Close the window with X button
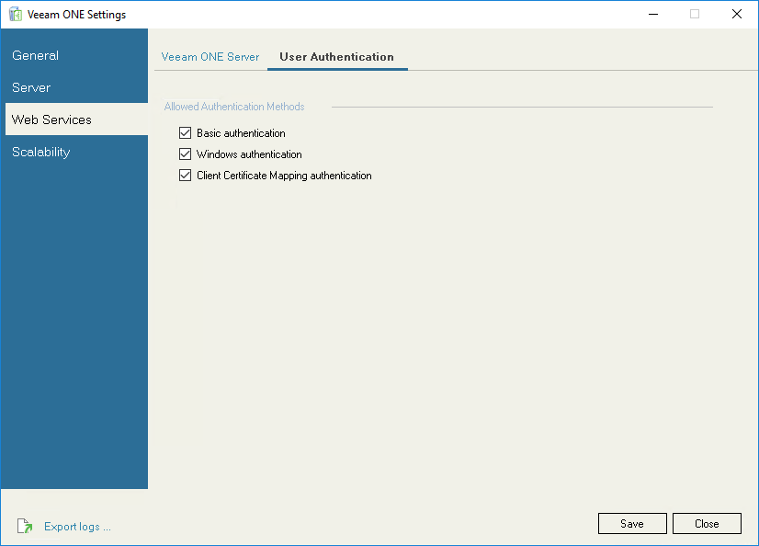 737,14
